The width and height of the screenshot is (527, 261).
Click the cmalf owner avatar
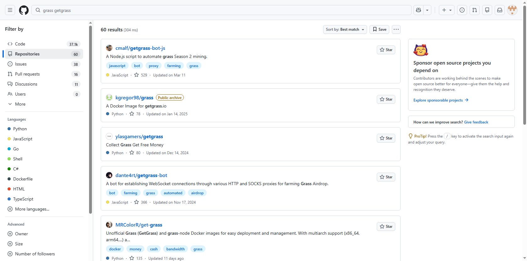pyautogui.click(x=109, y=48)
